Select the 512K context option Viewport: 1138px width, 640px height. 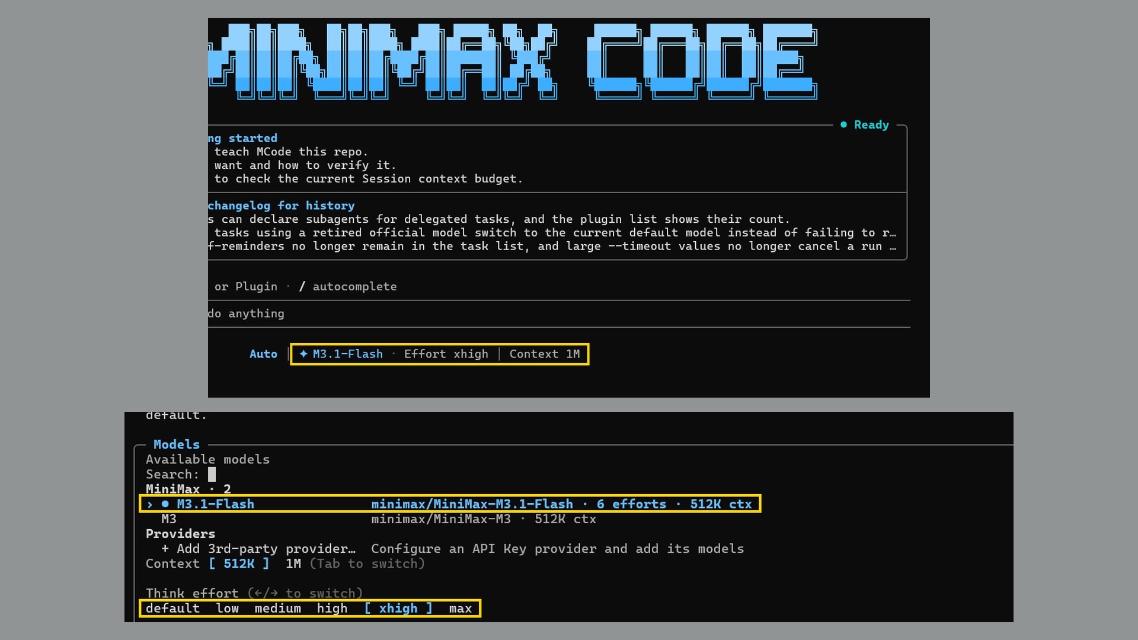tap(239, 564)
